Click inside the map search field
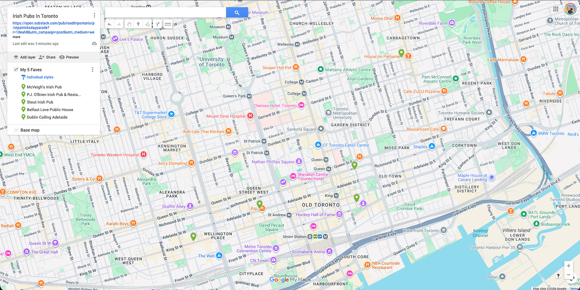 point(166,13)
